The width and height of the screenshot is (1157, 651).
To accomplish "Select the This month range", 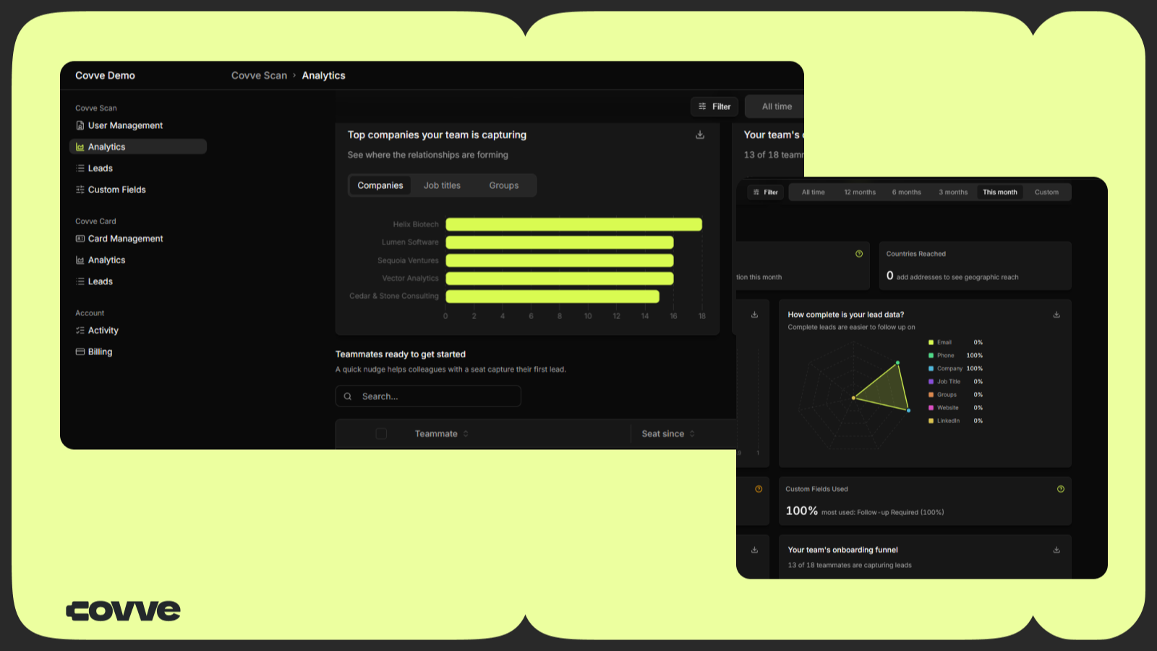I will (x=1000, y=192).
